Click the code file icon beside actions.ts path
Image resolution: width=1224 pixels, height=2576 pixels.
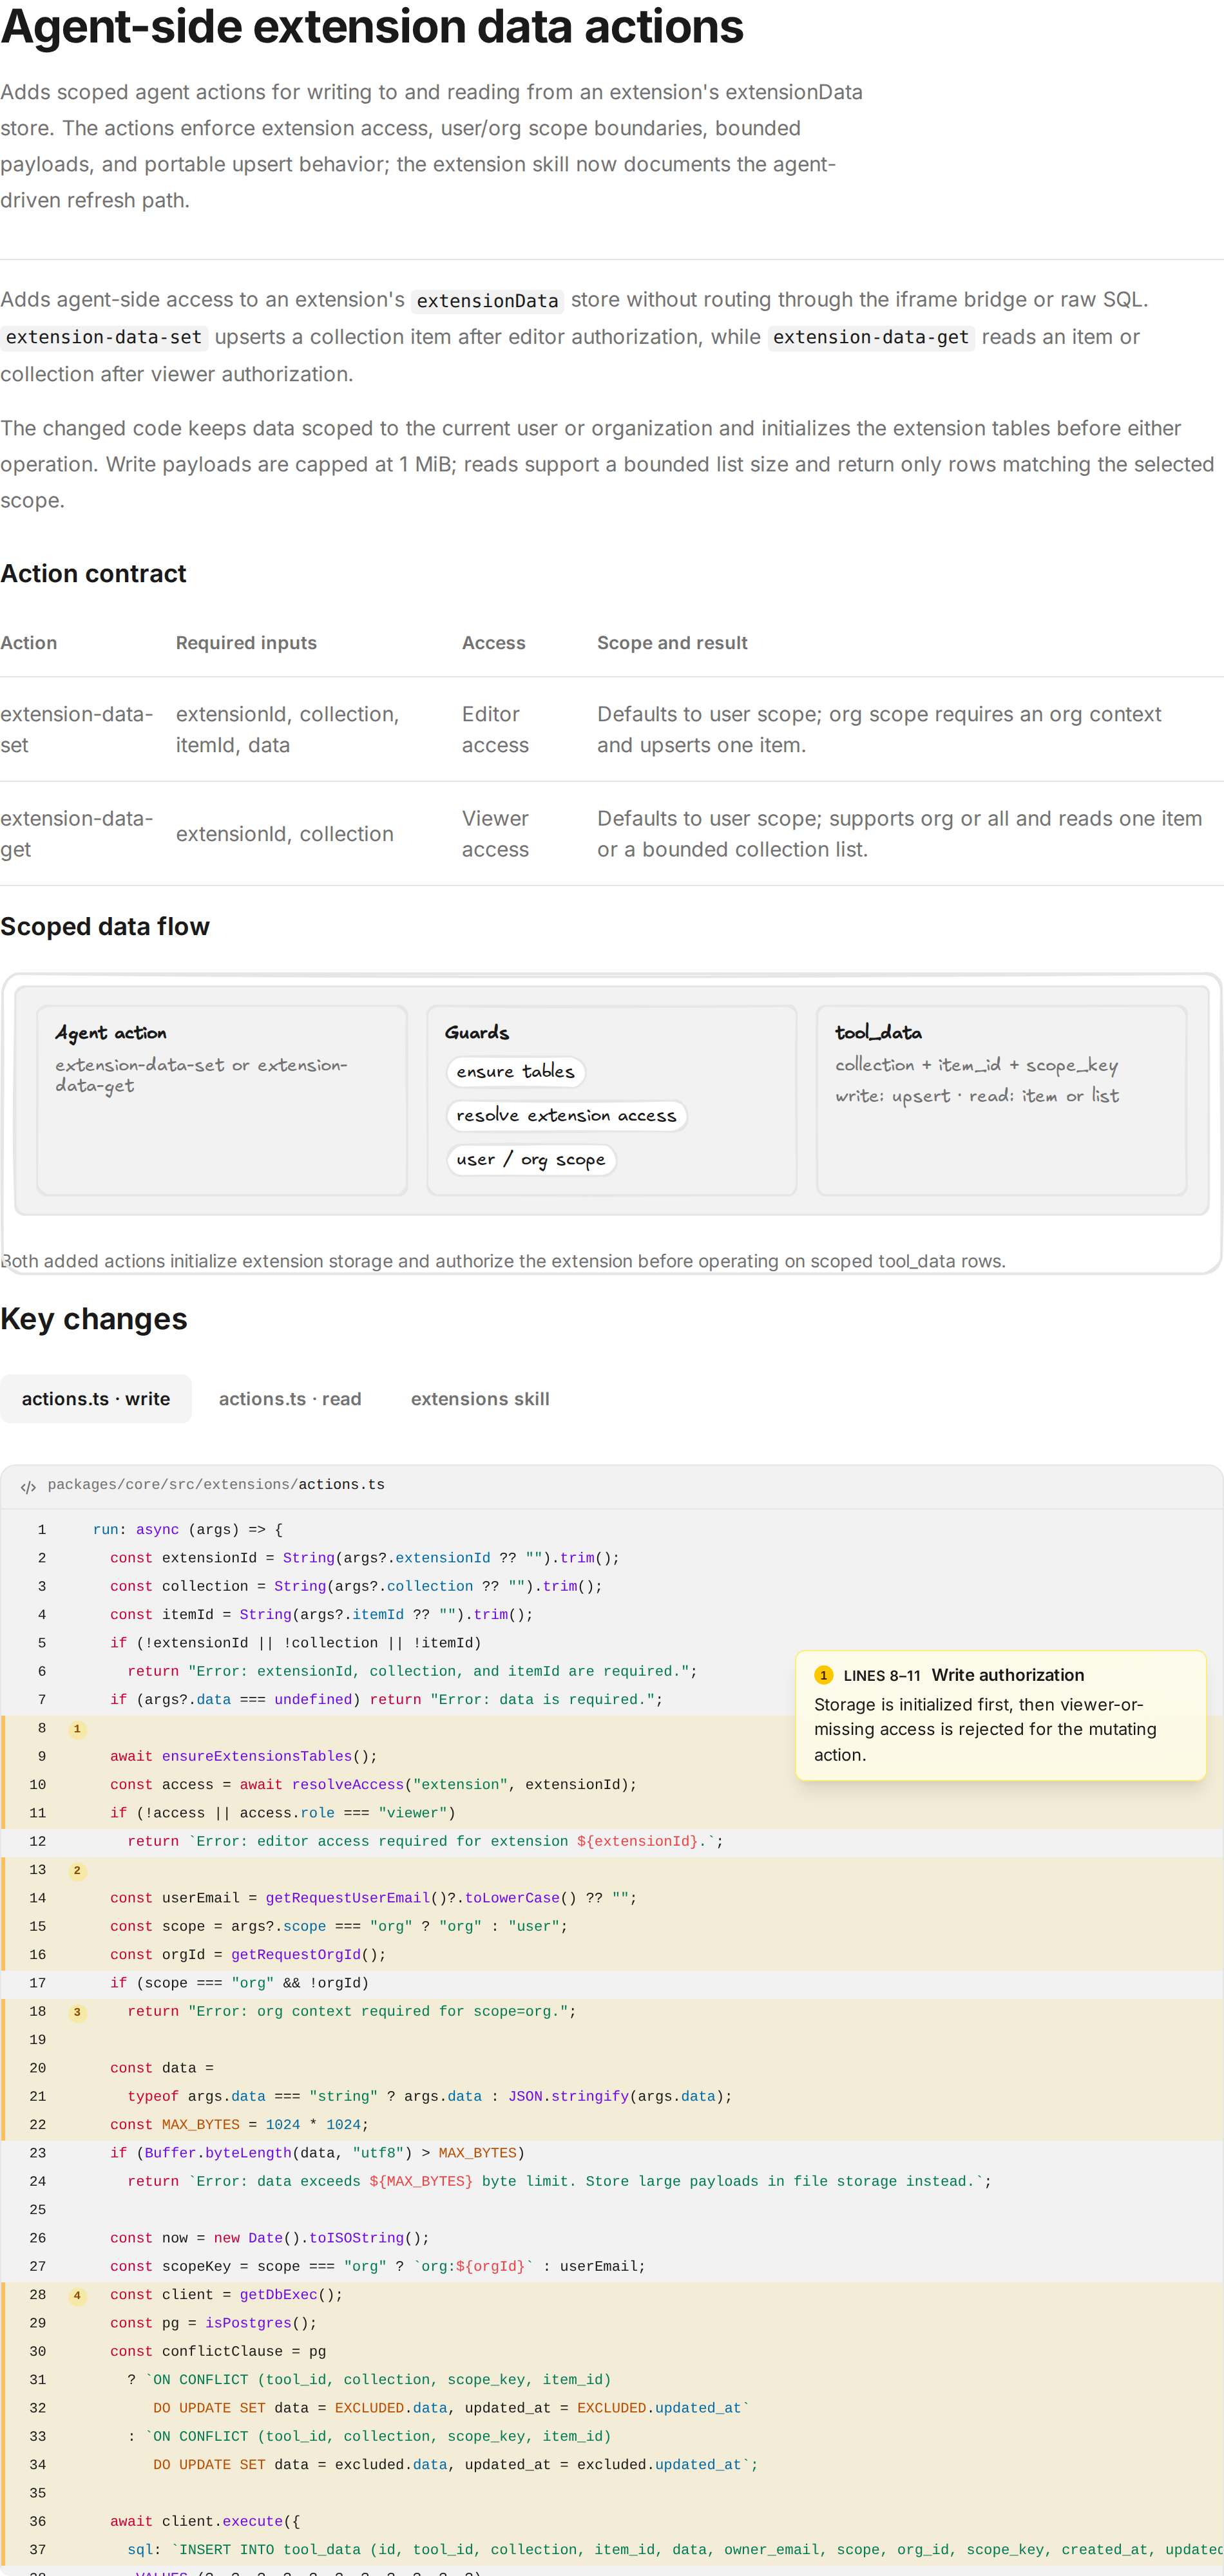click(x=28, y=1487)
